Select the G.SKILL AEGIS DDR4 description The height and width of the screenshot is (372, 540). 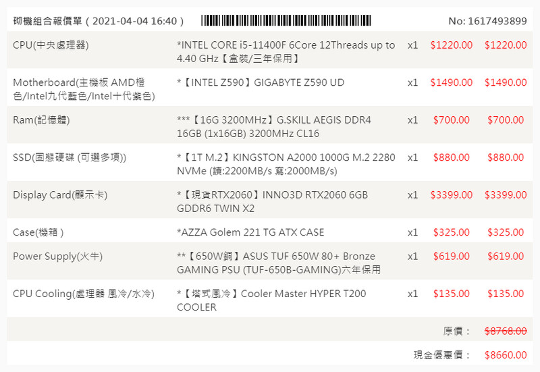pyautogui.click(x=274, y=126)
